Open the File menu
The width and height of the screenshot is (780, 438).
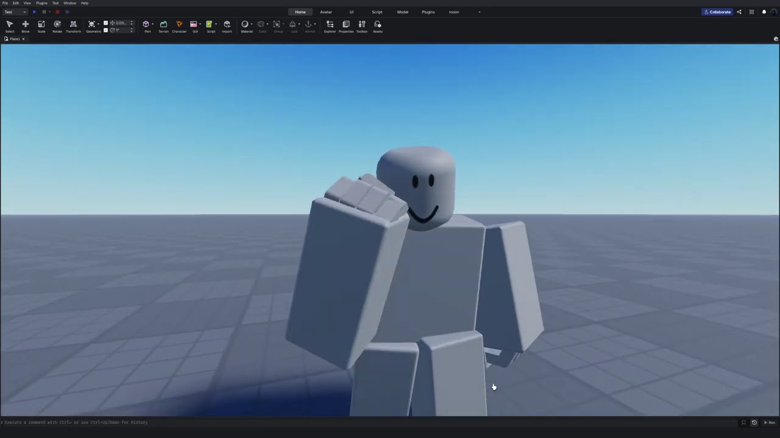pyautogui.click(x=5, y=3)
